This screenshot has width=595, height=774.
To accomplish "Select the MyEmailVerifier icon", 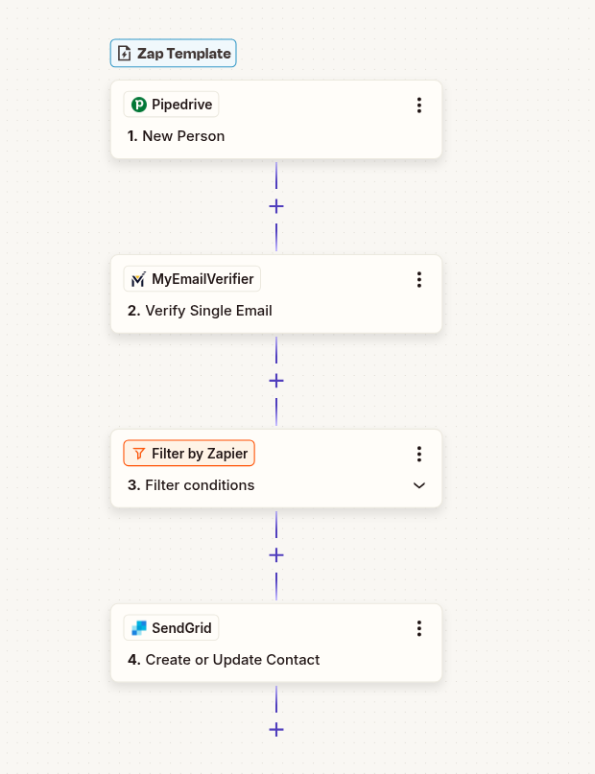I will (x=138, y=278).
